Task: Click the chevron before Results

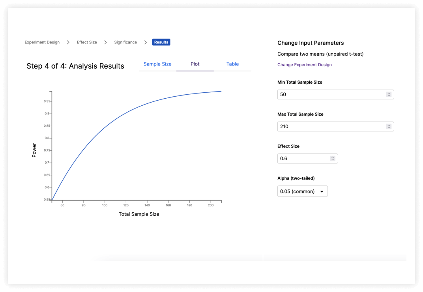Action: [146, 42]
